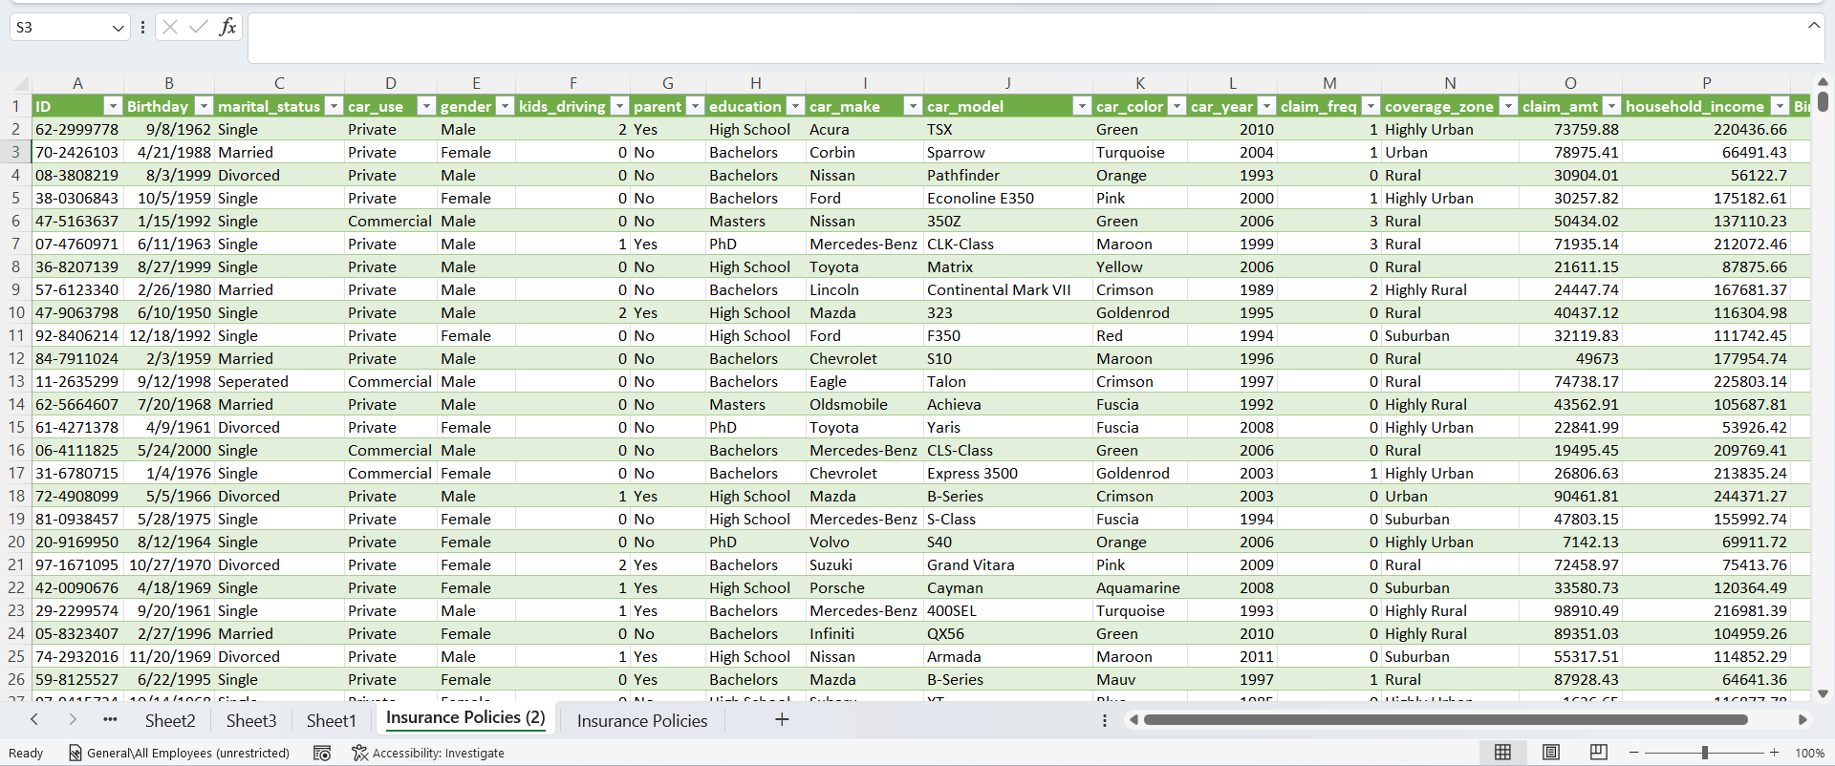This screenshot has width=1835, height=766.
Task: Click the previous sheet navigation arrow
Action: click(x=34, y=719)
